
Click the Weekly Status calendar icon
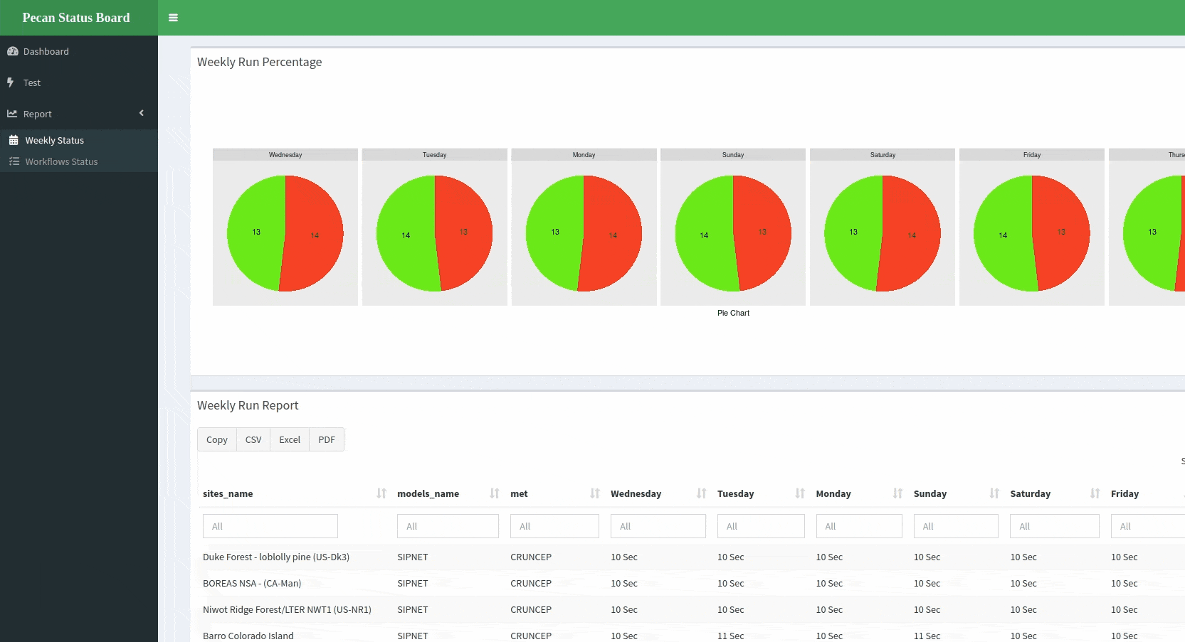pos(14,140)
